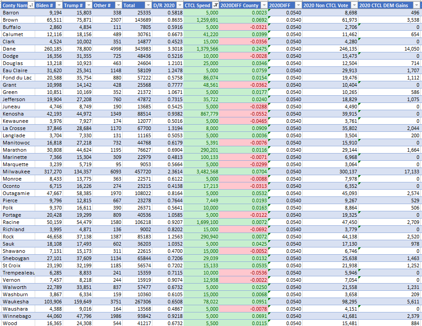Select D/R 2020 value 0.4138

168,186
